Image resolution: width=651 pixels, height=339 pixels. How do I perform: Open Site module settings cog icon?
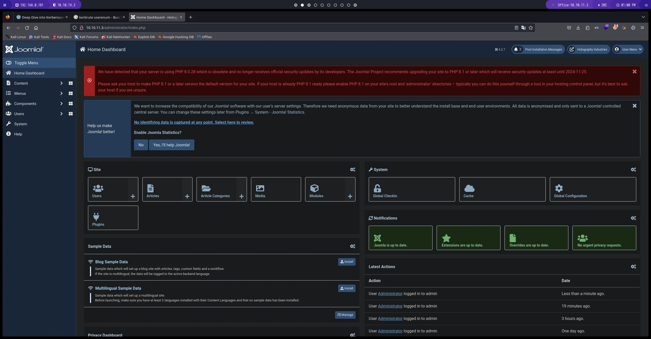click(352, 169)
